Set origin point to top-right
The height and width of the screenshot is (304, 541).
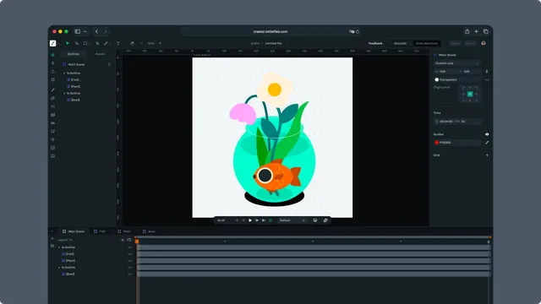pyautogui.click(x=476, y=88)
